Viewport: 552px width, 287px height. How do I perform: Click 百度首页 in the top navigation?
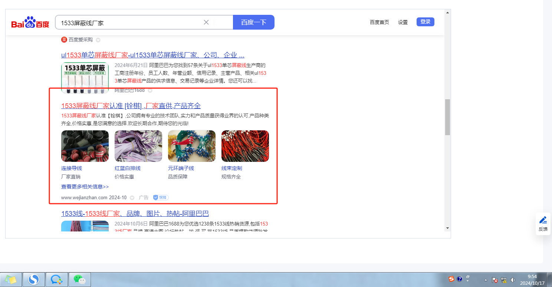coord(379,22)
